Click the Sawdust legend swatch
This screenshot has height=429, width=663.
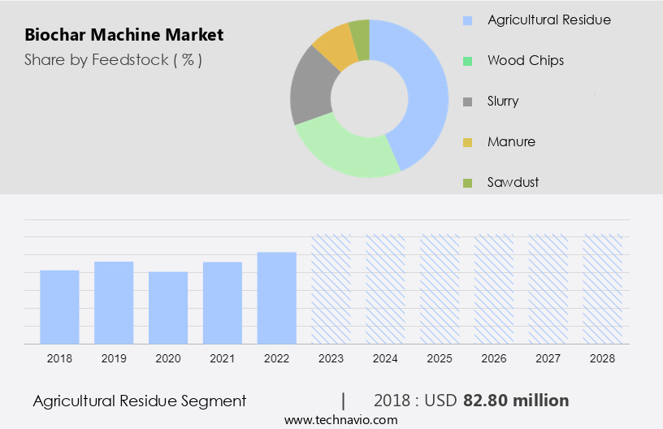[x=467, y=183]
